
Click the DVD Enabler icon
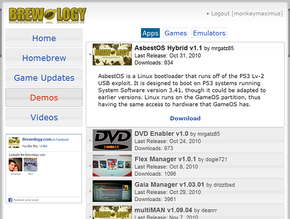click(112, 140)
